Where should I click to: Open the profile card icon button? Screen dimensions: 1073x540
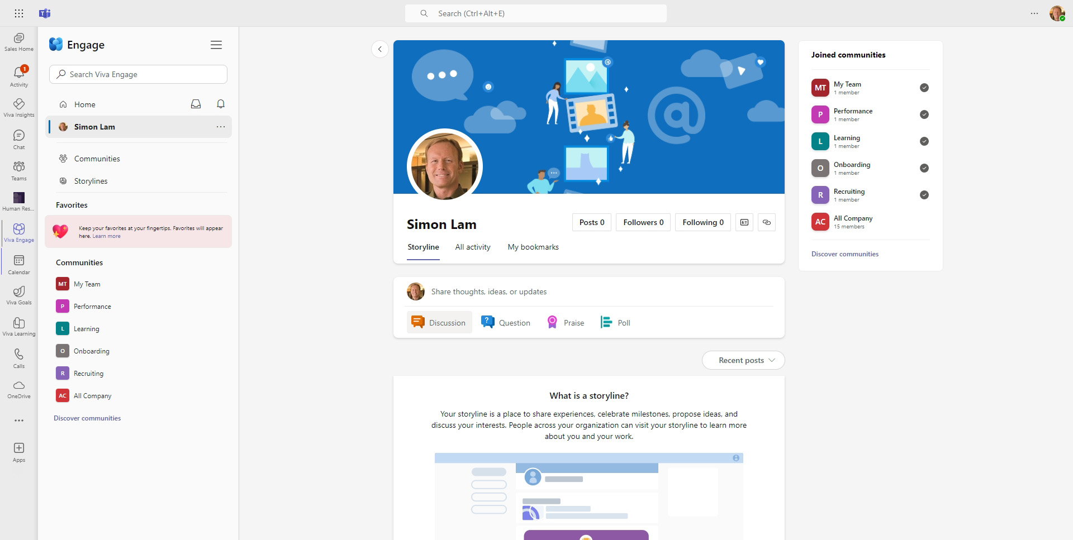744,222
